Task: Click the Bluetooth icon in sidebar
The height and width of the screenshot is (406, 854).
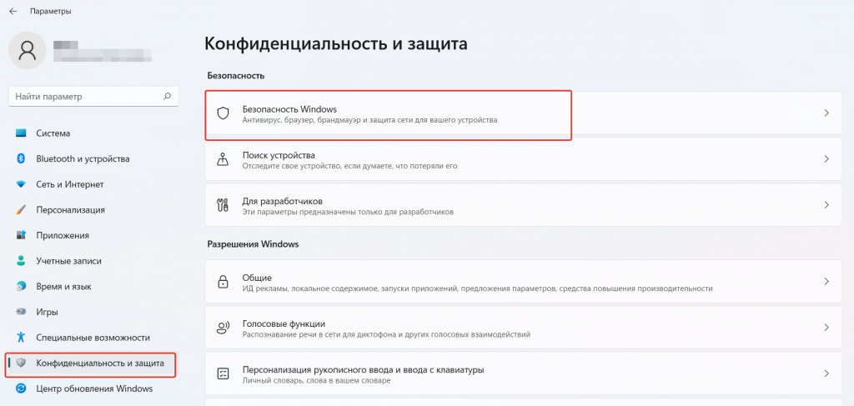Action: [21, 159]
